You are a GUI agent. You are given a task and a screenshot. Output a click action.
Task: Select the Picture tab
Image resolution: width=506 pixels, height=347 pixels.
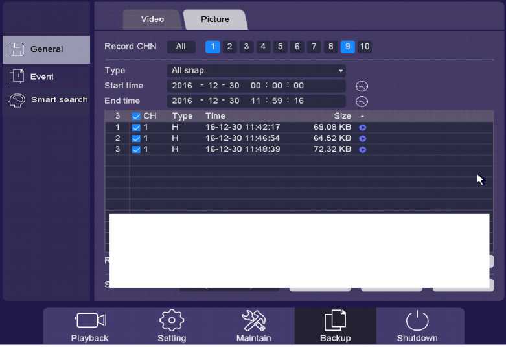click(215, 19)
